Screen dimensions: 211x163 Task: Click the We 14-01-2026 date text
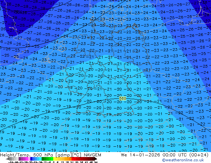coord(141,155)
